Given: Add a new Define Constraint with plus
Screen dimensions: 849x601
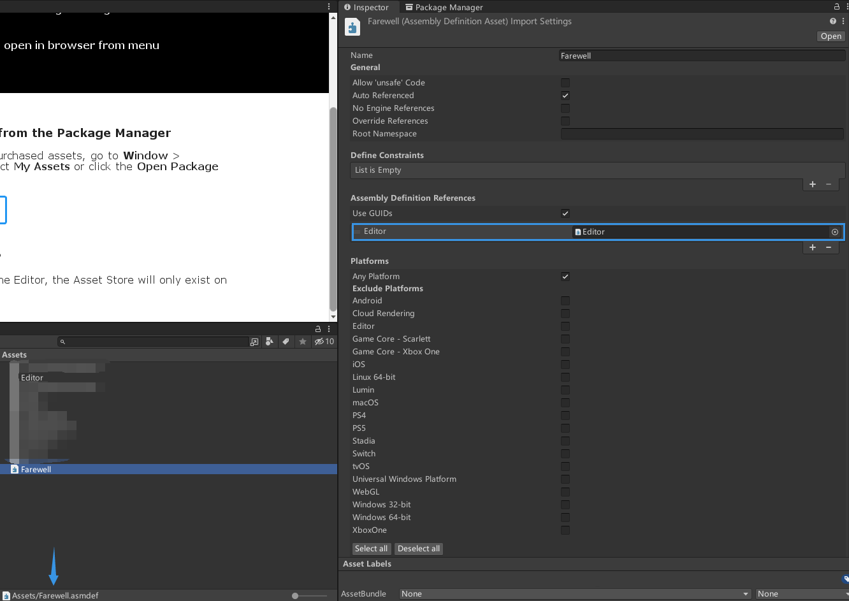Looking at the screenshot, I should click(813, 184).
